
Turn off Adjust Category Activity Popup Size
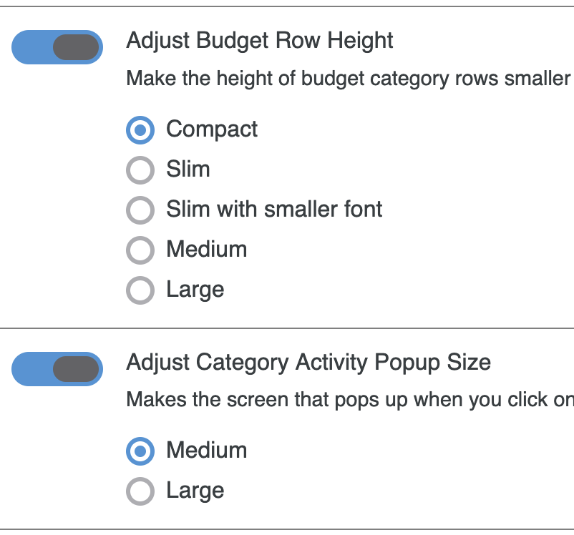pyautogui.click(x=57, y=368)
